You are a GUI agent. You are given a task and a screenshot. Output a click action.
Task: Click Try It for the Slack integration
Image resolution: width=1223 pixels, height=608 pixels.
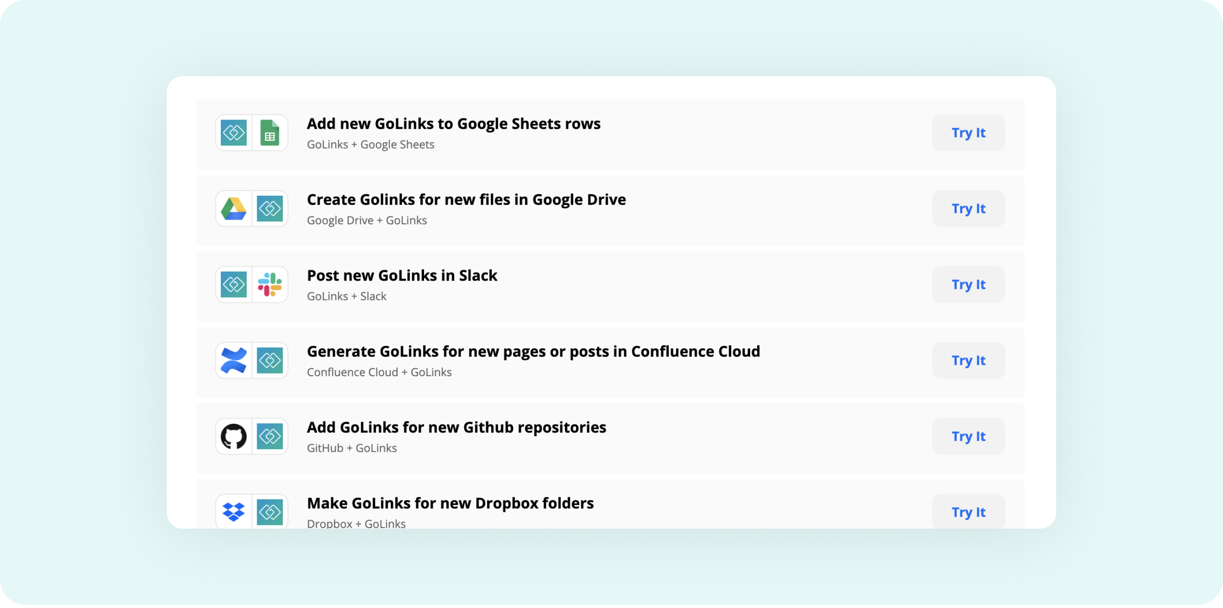968,284
